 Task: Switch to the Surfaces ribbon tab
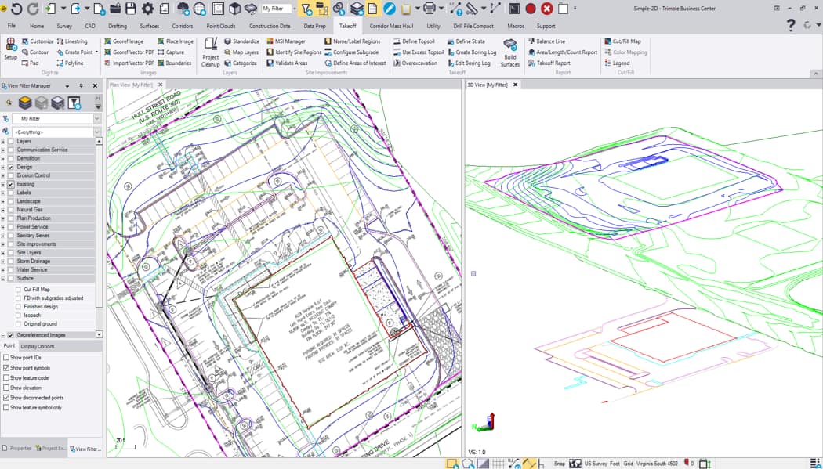point(149,26)
